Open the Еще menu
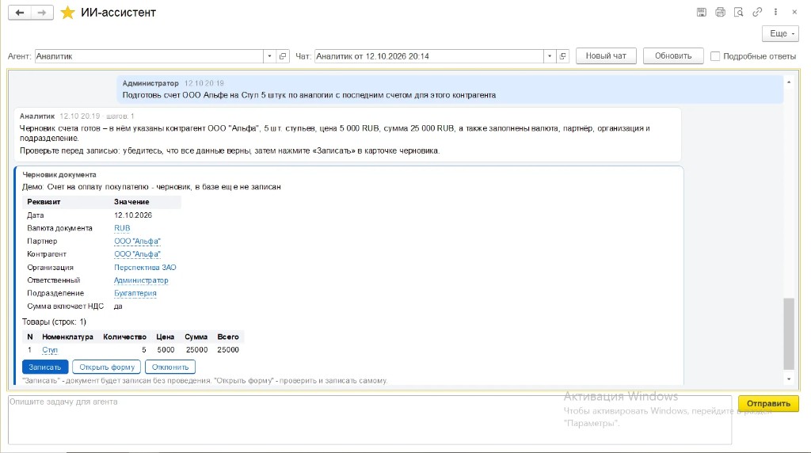 [780, 33]
